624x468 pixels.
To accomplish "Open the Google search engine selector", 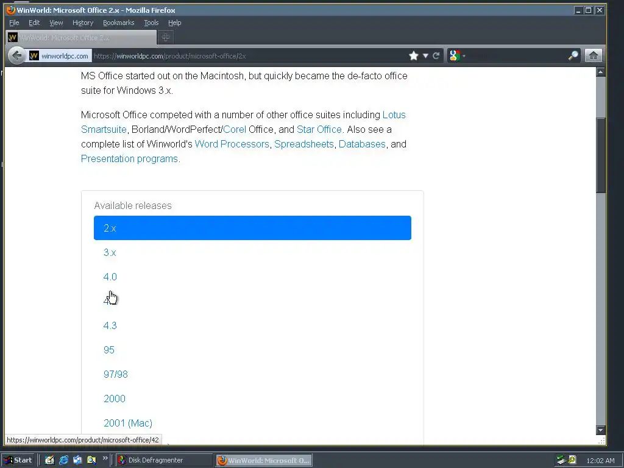I will coord(457,55).
